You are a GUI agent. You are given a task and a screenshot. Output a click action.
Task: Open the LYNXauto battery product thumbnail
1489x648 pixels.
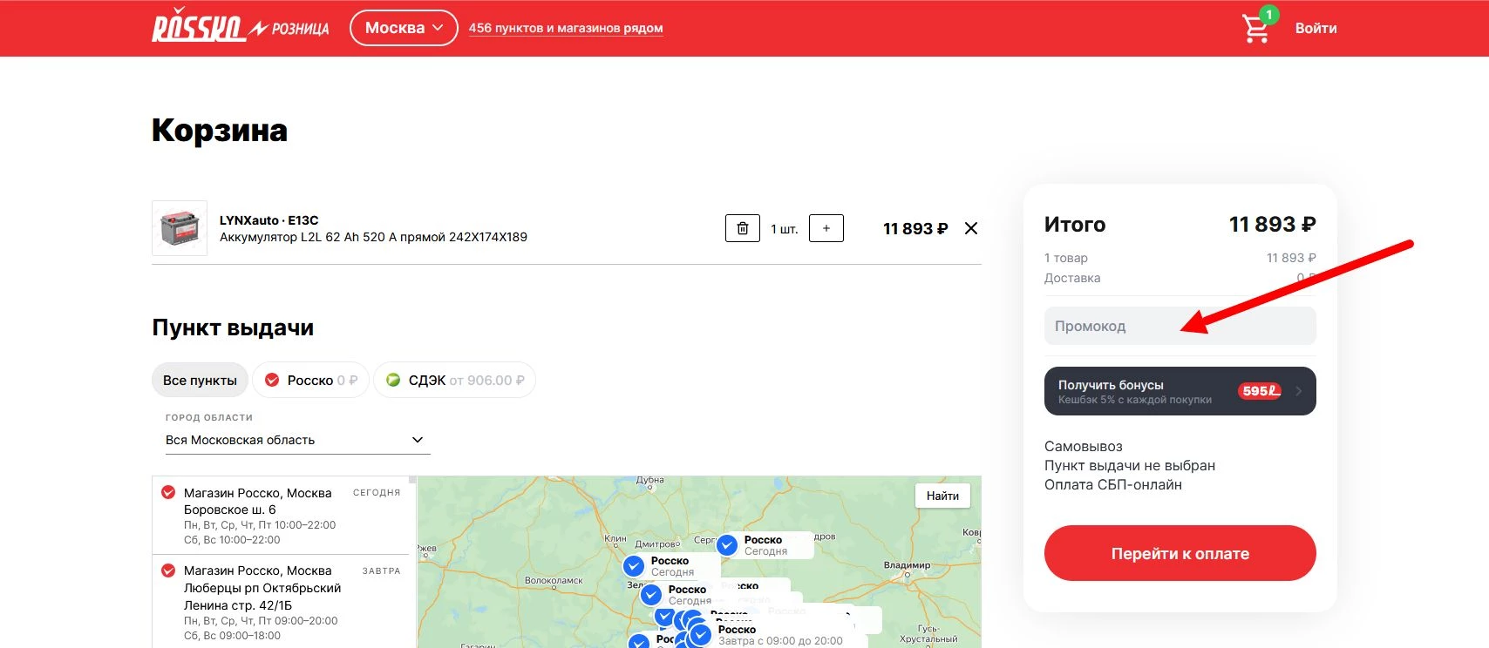[x=180, y=228]
